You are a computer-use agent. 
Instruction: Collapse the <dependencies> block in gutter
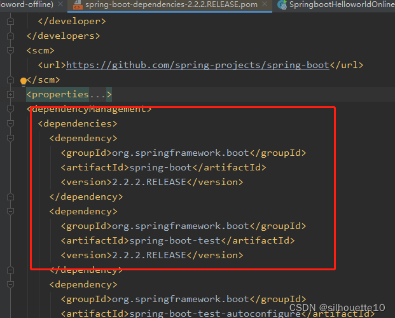[x=10, y=123]
